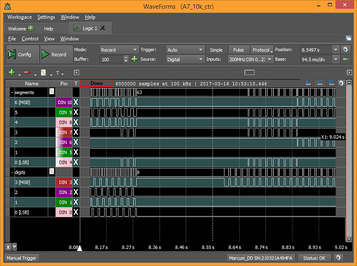The width and height of the screenshot is (357, 266).
Task: Click the Manual Trigger button
Action: click(21, 258)
